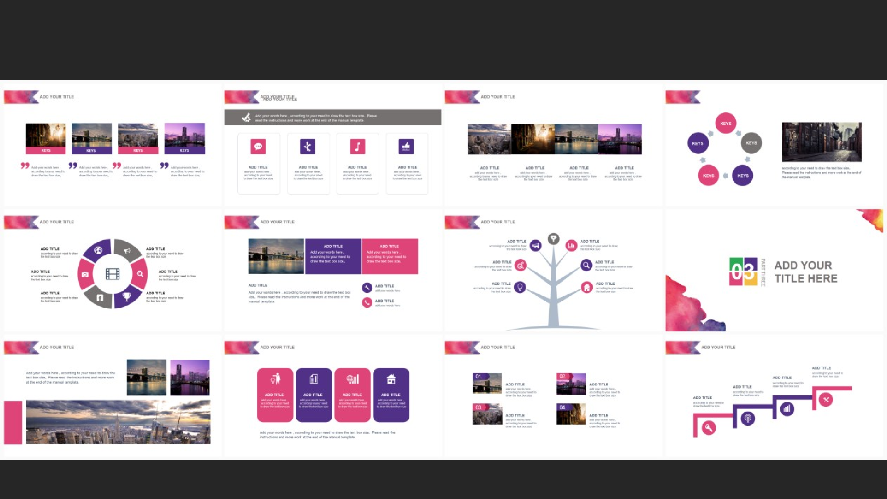Click the pink chat bubble icon card
This screenshot has width=887, height=499.
(x=258, y=146)
